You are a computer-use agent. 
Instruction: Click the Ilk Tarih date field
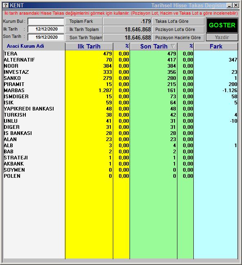pos(46,29)
